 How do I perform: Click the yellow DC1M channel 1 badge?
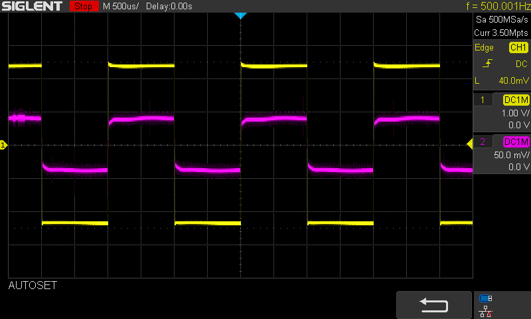click(x=516, y=100)
